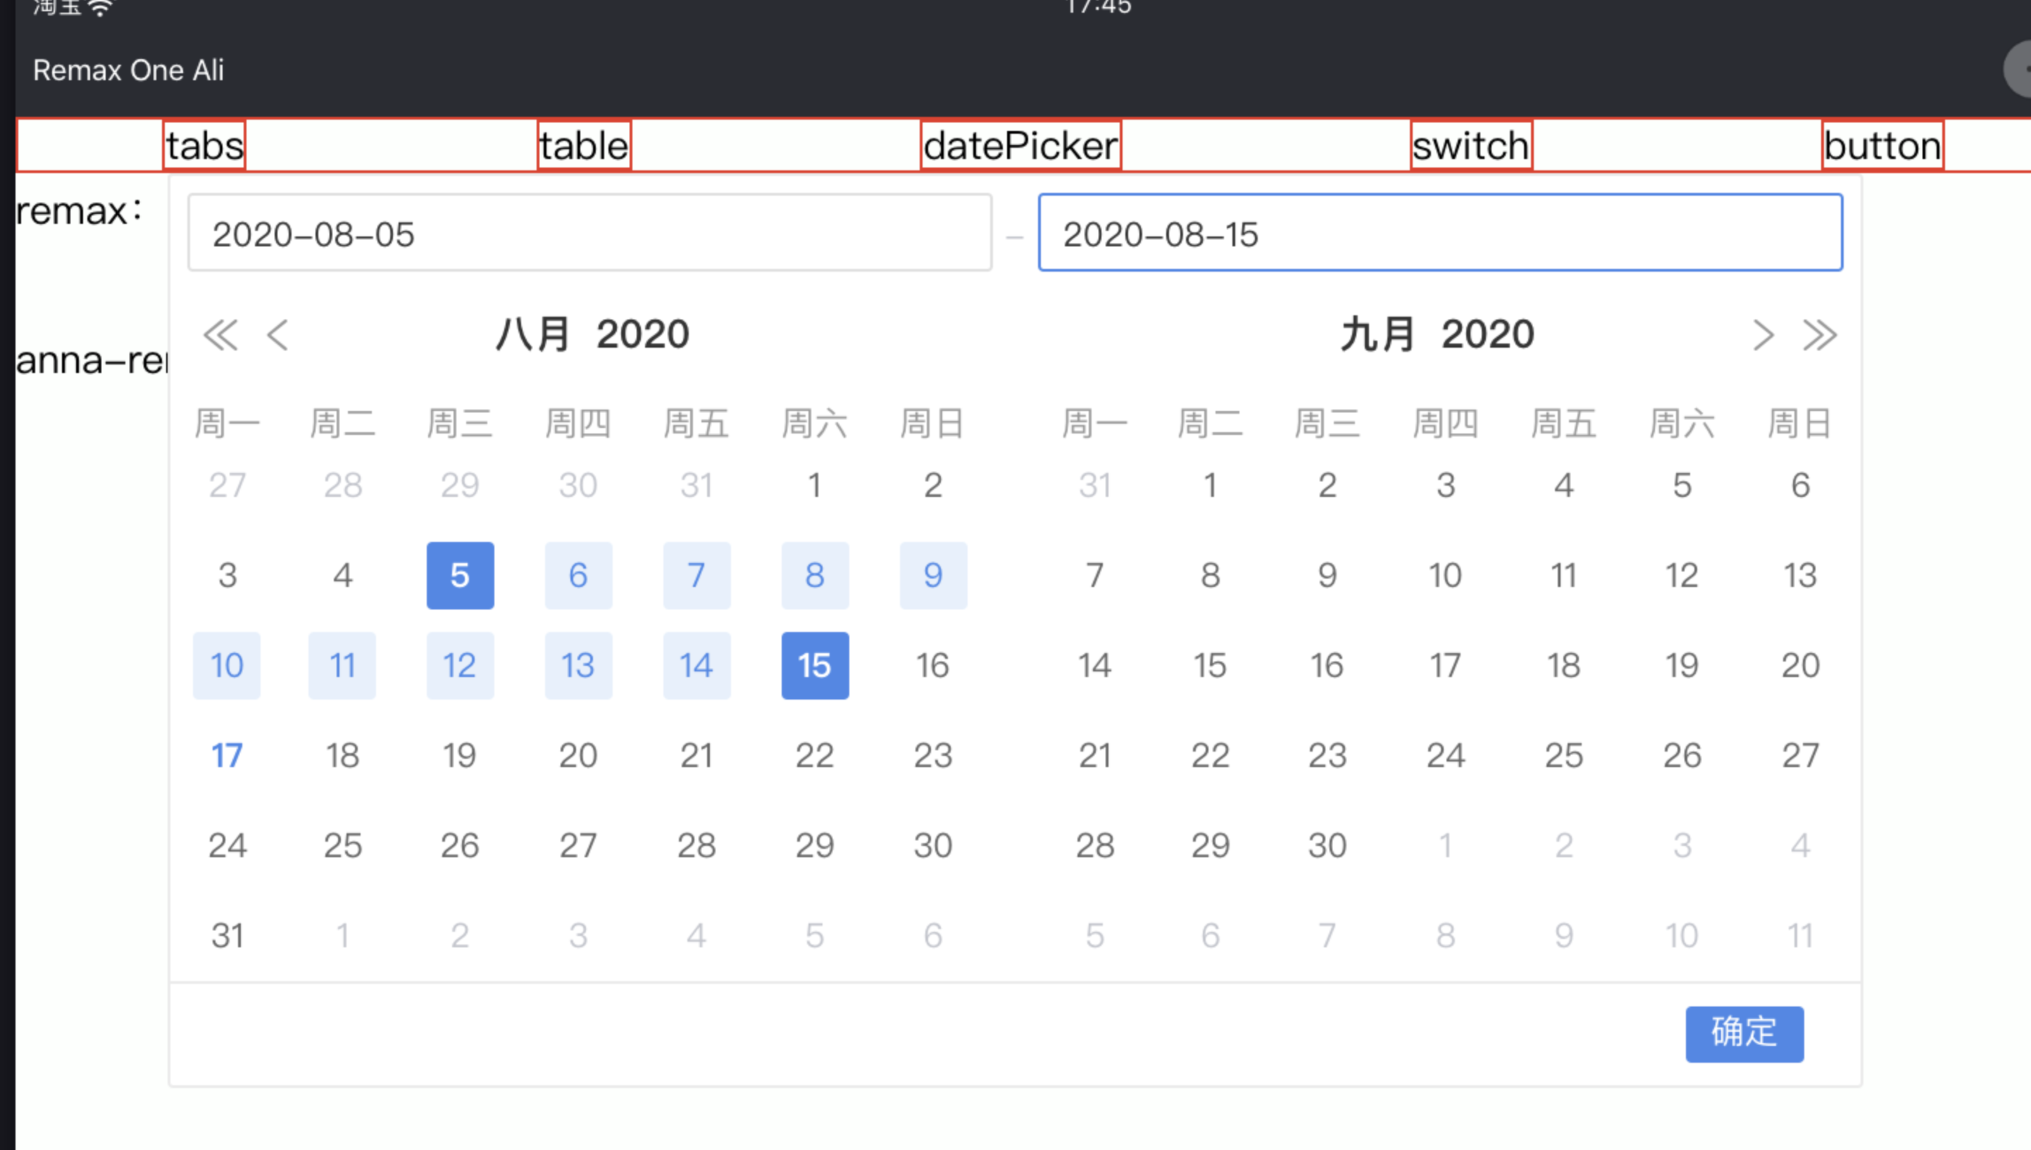Pick greyed October 11 in right calendar
2031x1150 pixels.
click(x=1800, y=936)
